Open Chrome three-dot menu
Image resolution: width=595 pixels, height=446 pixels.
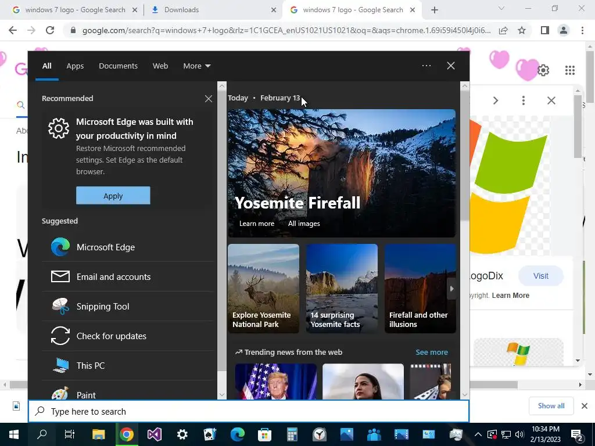[x=582, y=30]
